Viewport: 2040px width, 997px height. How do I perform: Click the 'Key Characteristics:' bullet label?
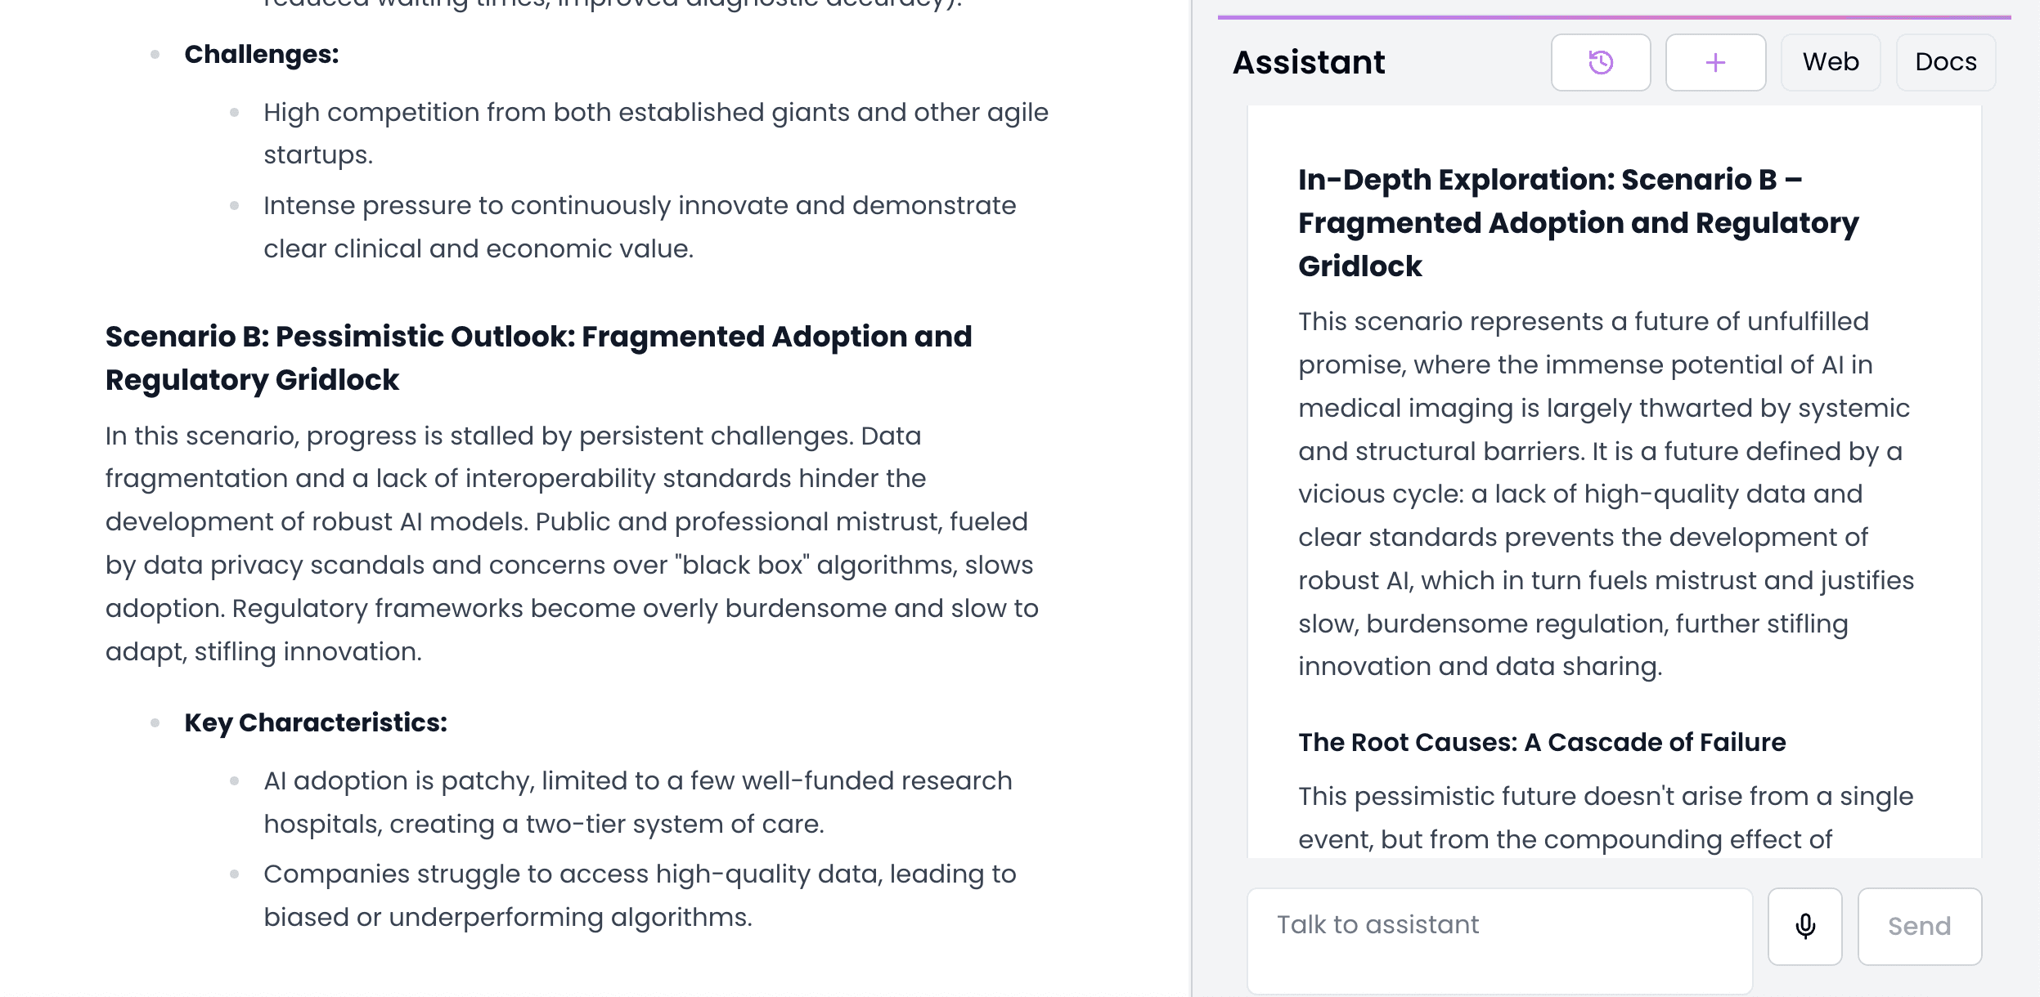[316, 723]
